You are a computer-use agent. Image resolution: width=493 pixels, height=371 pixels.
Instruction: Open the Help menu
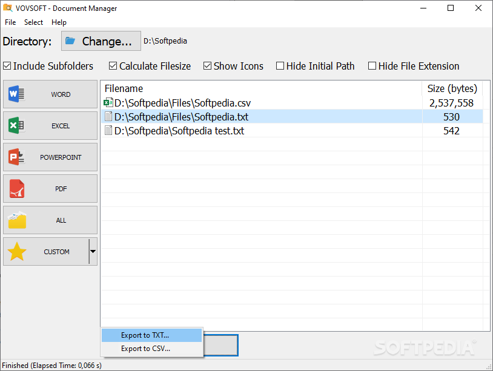coord(59,22)
